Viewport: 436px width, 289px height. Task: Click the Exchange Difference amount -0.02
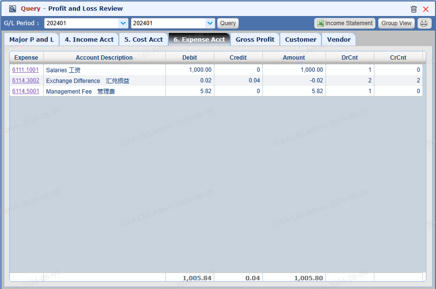click(x=316, y=80)
